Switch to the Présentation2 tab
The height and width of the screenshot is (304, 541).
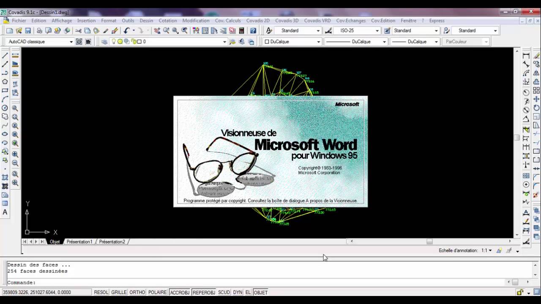(x=112, y=242)
